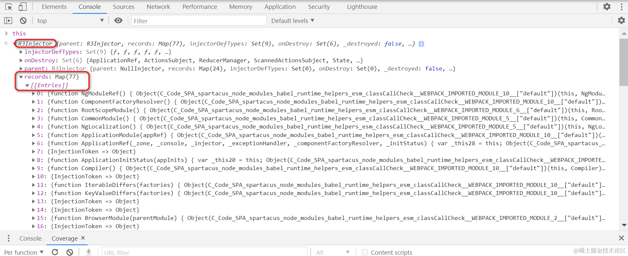Expand entry 5 ApplicationModule
Screen dimensions: 628x256
point(33,135)
